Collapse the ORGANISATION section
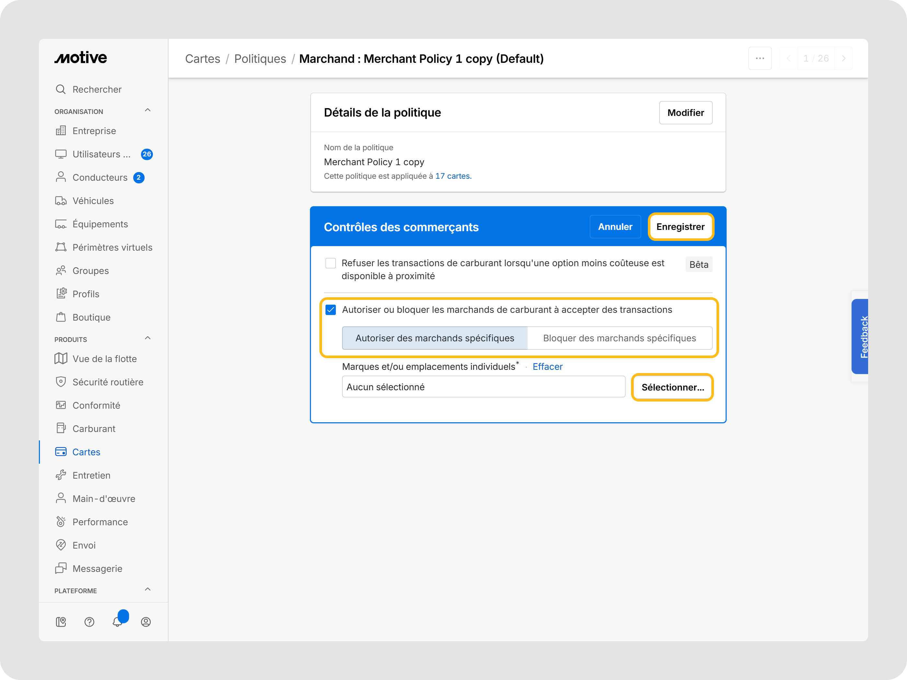The image size is (907, 680). 148,110
